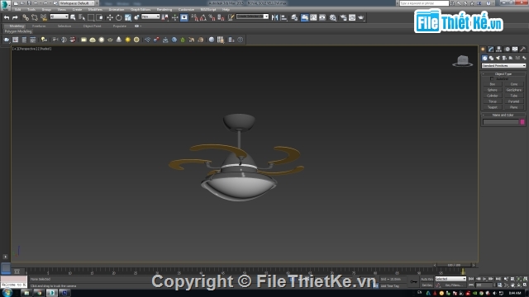Open the Schematic View icon
Viewport: 529px width, 297px height.
[322, 17]
